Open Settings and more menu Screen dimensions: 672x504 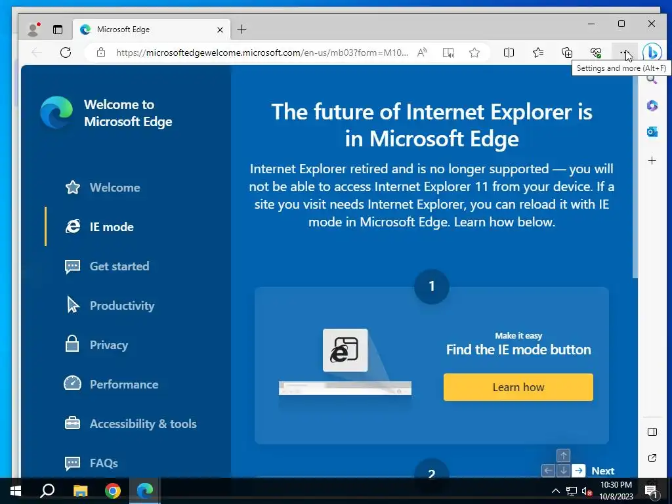625,52
